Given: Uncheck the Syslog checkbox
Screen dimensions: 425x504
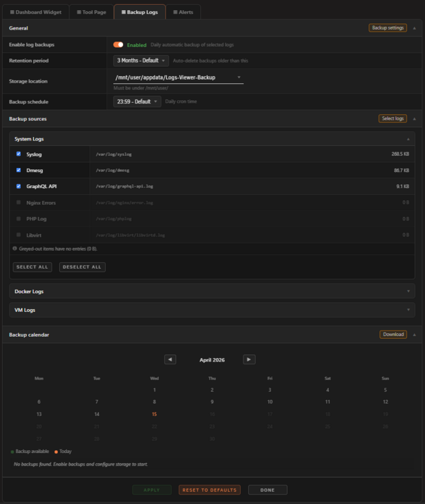Looking at the screenshot, I should pos(19,154).
